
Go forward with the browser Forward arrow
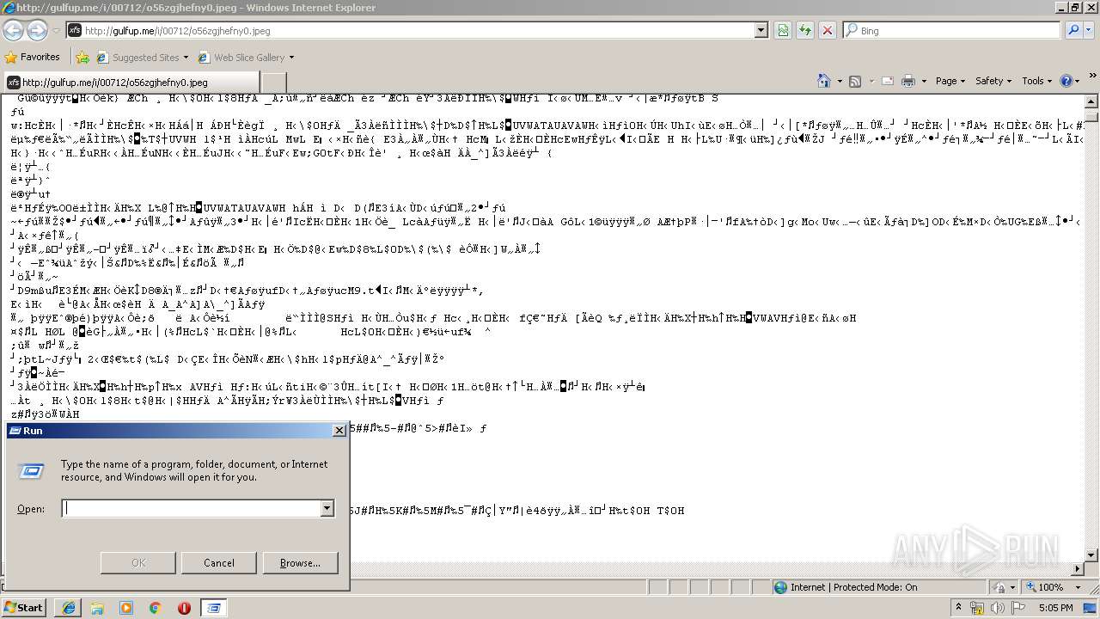click(37, 30)
